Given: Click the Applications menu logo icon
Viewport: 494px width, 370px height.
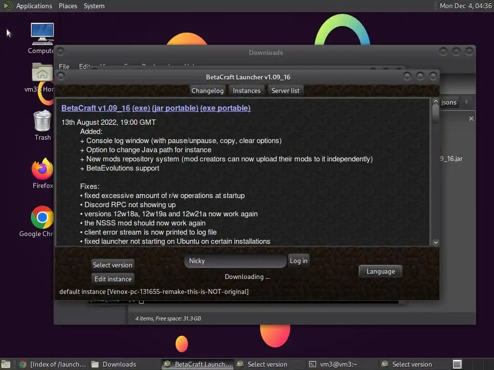Looking at the screenshot, I should click(x=8, y=6).
